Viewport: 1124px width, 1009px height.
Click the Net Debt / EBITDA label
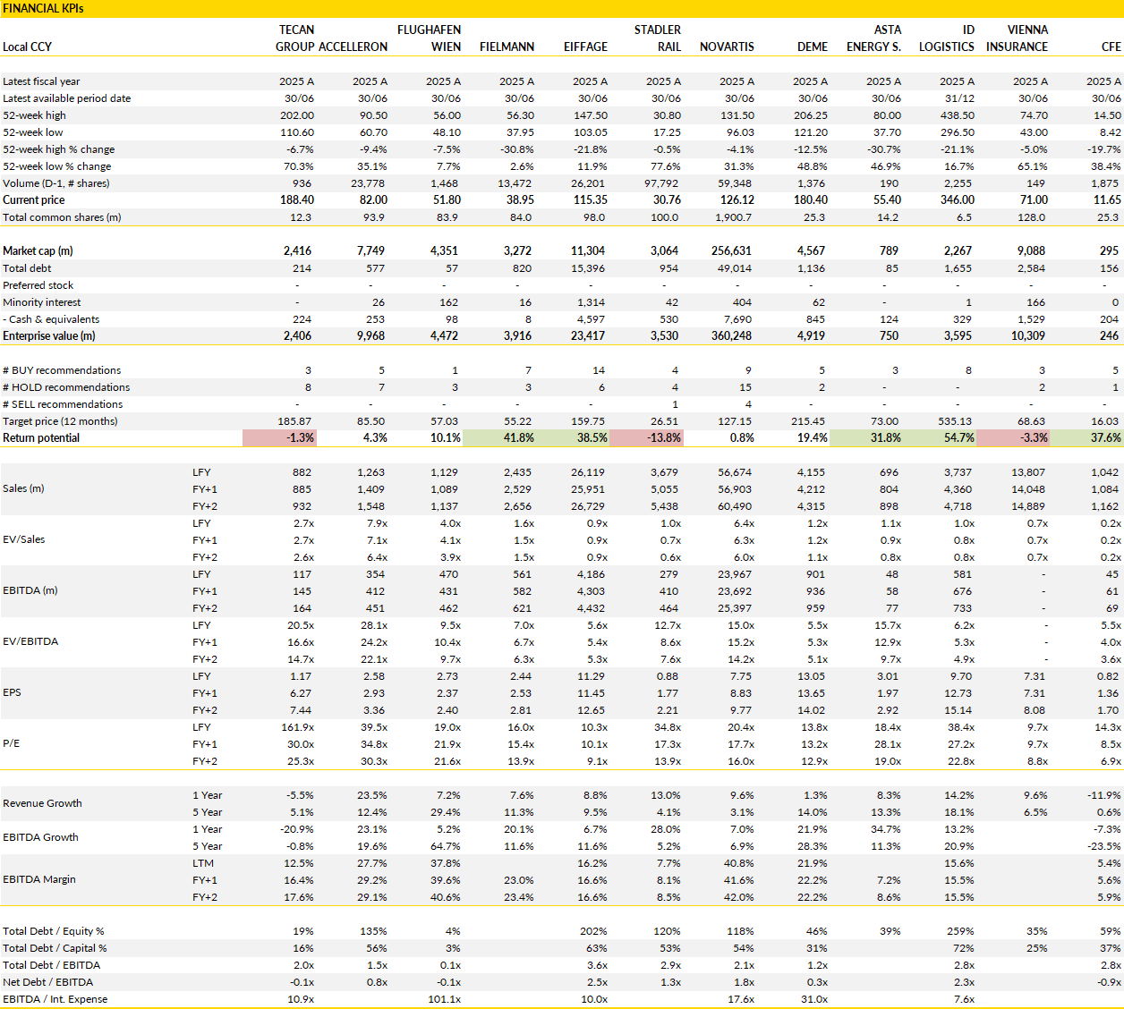(x=47, y=982)
